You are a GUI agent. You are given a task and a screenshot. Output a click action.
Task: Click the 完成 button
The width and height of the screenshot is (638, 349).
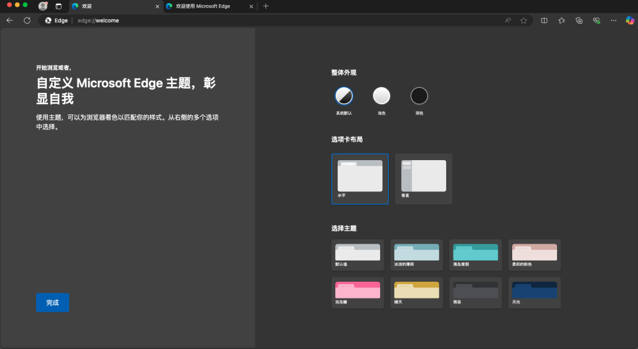tap(52, 303)
